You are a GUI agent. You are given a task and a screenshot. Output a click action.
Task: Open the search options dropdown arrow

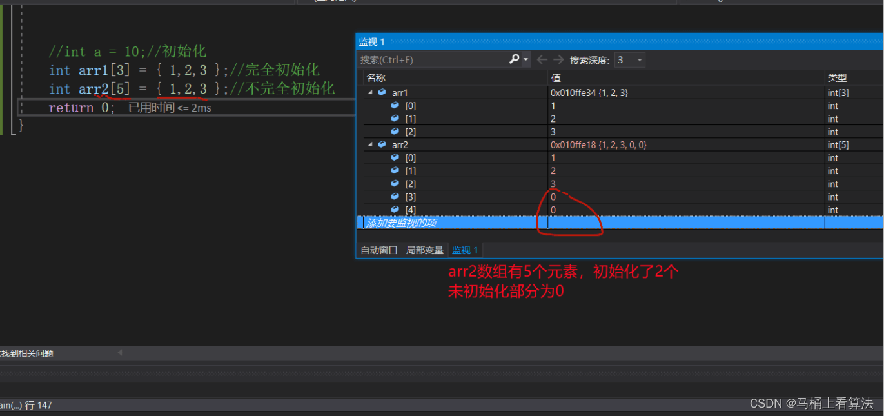[526, 60]
